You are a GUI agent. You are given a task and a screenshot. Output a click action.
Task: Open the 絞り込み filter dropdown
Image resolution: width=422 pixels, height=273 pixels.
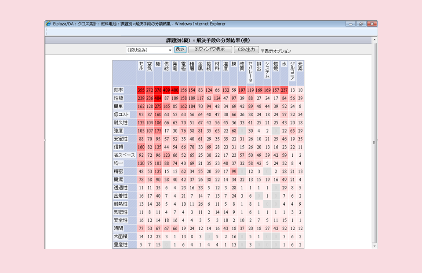pyautogui.click(x=149, y=50)
